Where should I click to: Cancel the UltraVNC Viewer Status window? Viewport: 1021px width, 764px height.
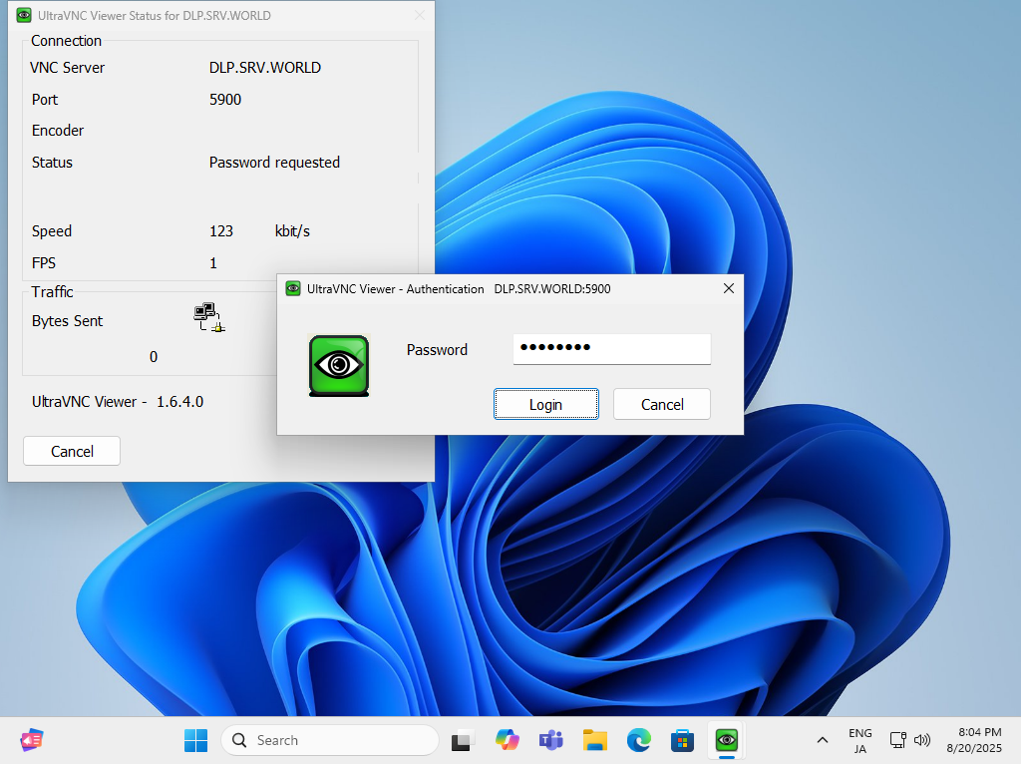tap(72, 452)
